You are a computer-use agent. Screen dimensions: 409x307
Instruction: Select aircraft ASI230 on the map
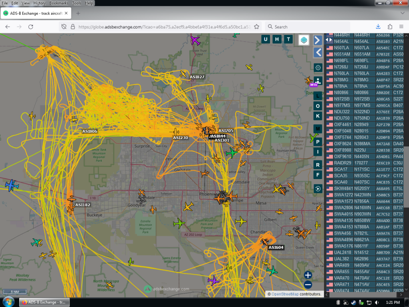coord(176,132)
